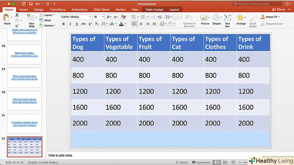Viewport: 294px width, 165px height.
Task: Toggle Italic text style
Action: click(x=70, y=24)
